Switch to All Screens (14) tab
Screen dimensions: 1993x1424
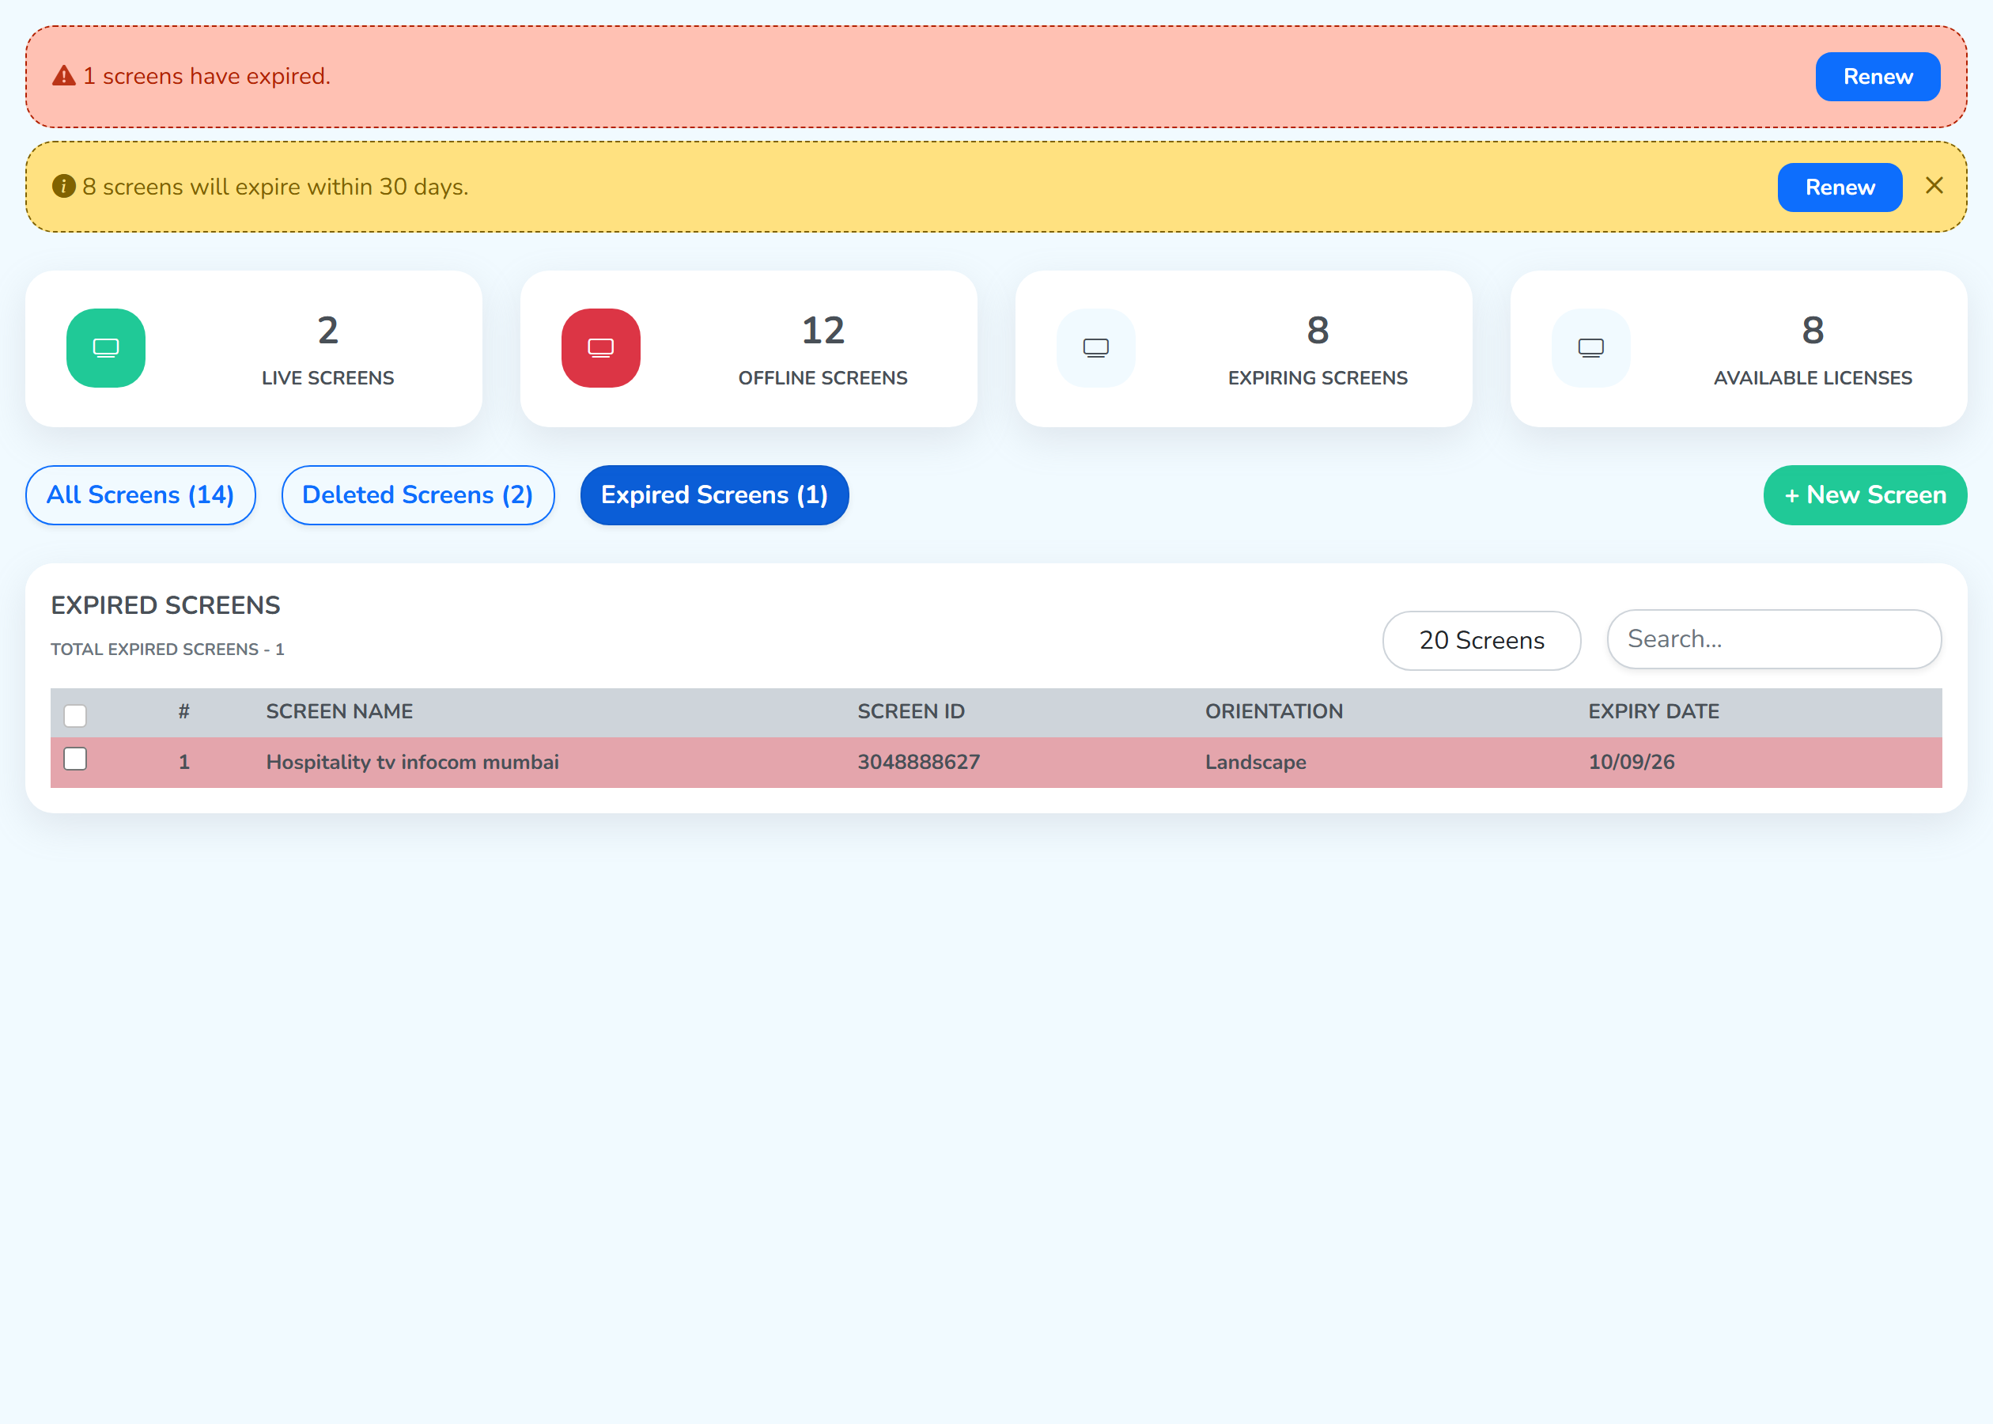coord(140,495)
